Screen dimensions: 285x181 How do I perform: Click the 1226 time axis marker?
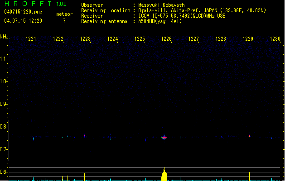click(x=166, y=39)
